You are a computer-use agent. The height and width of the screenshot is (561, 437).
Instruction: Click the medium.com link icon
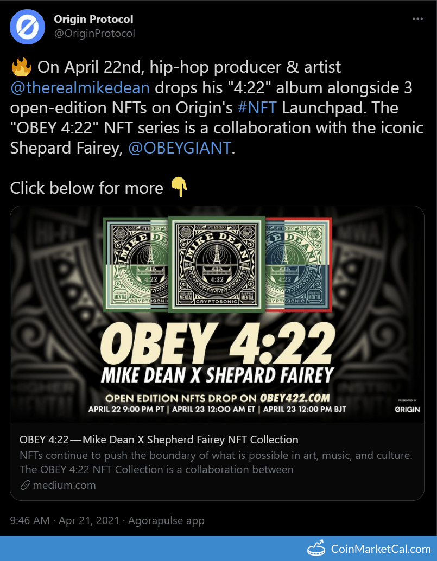pos(25,485)
